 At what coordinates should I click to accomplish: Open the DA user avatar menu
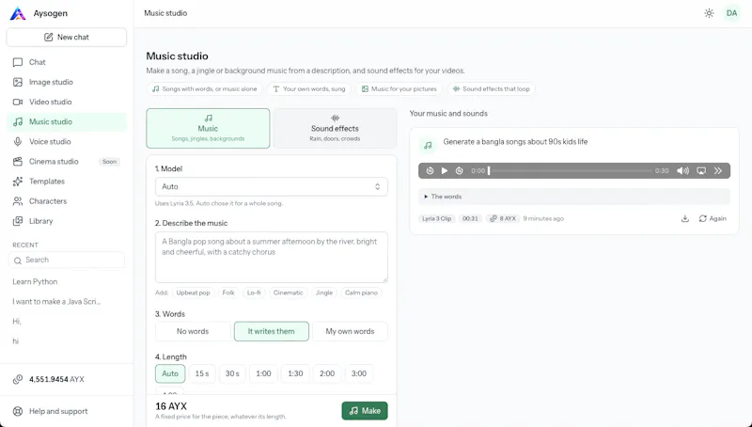[x=731, y=13]
